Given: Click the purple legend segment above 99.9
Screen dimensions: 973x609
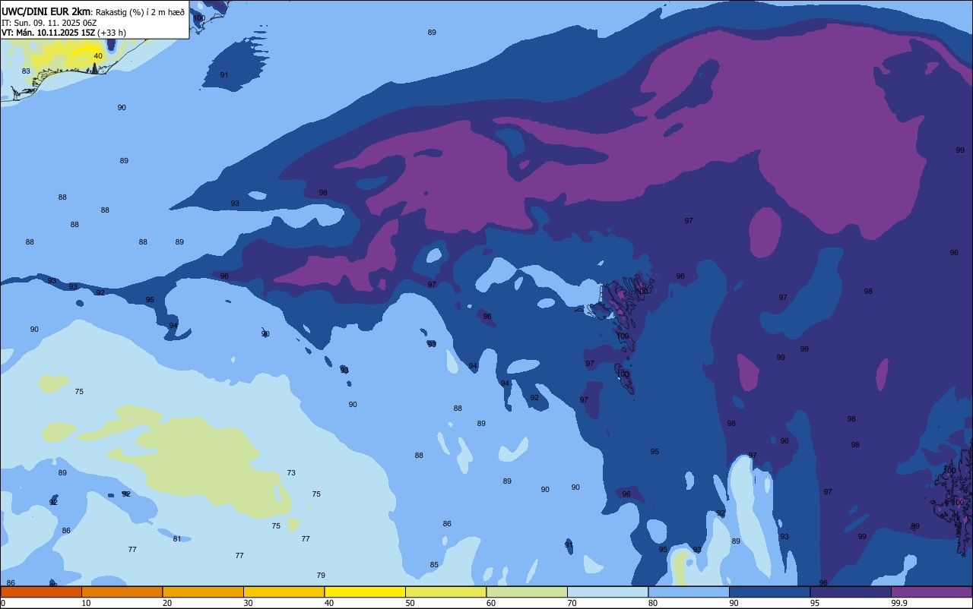Looking at the screenshot, I should coord(931,592).
